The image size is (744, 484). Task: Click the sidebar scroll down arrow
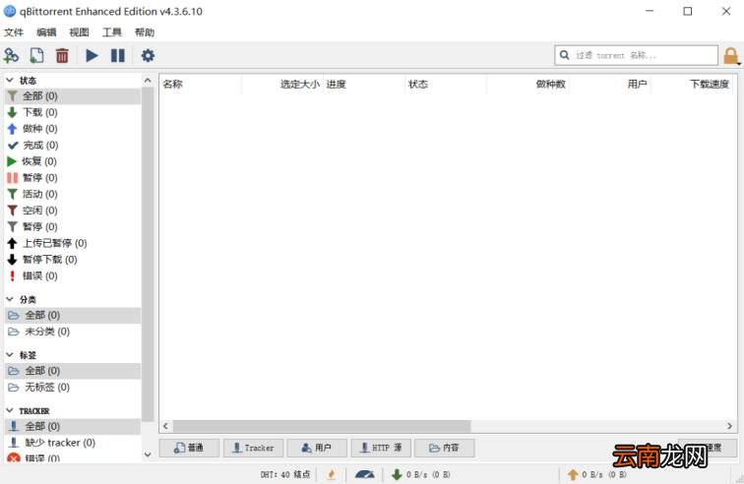point(148,454)
